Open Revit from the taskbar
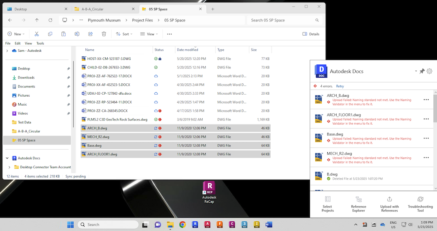Viewport: 437px width, 231px height. click(195, 225)
